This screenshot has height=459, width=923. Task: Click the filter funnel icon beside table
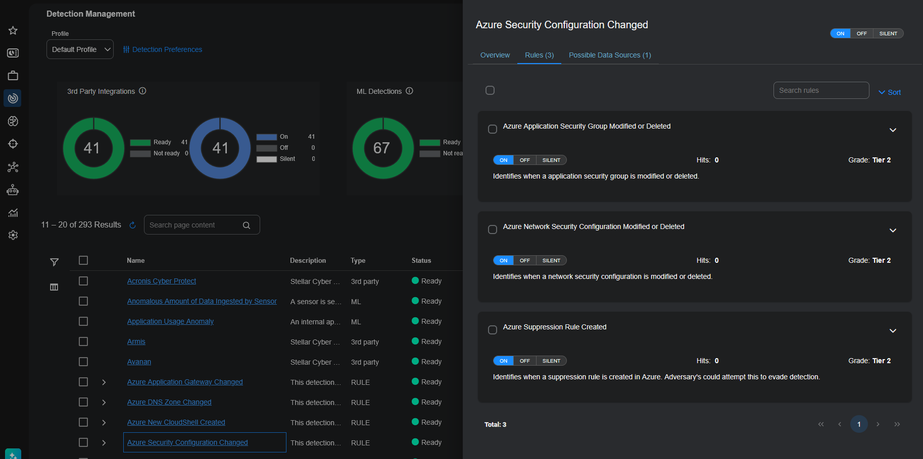pos(54,262)
